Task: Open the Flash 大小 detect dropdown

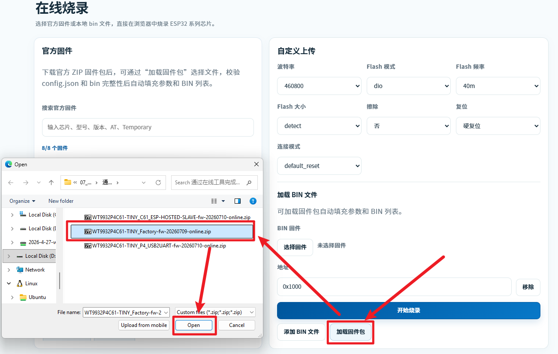Action: click(x=320, y=126)
